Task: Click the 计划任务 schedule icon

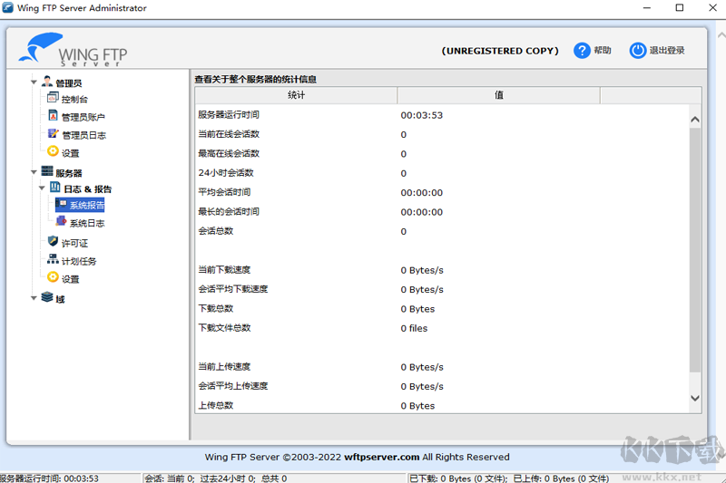Action: click(x=53, y=259)
